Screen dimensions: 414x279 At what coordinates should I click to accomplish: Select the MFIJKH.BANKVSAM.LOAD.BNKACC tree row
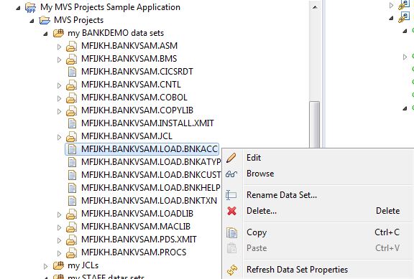point(142,149)
